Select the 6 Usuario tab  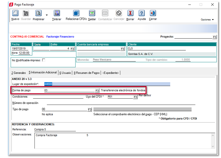coord(65,73)
